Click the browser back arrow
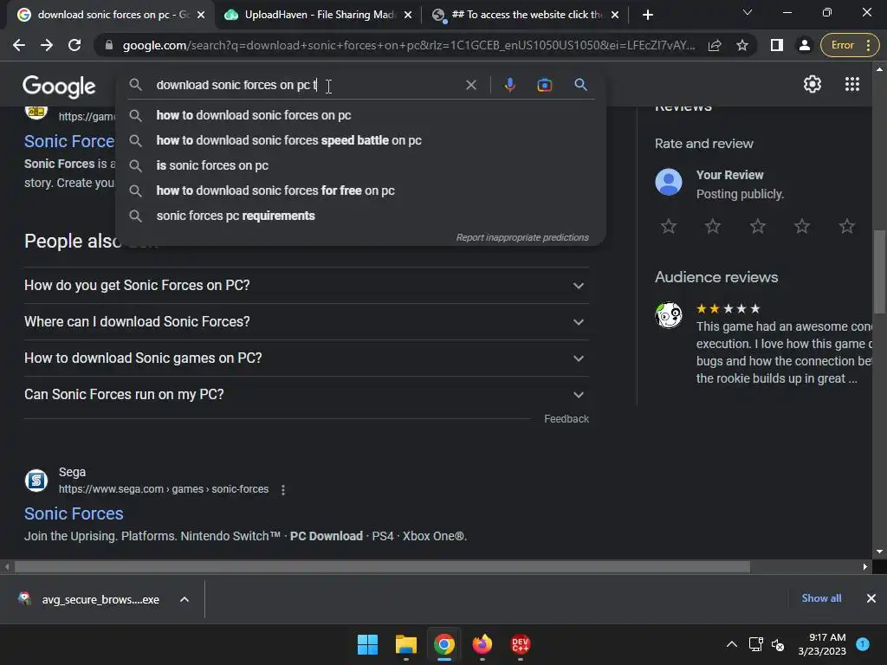887x665 pixels. (19, 45)
